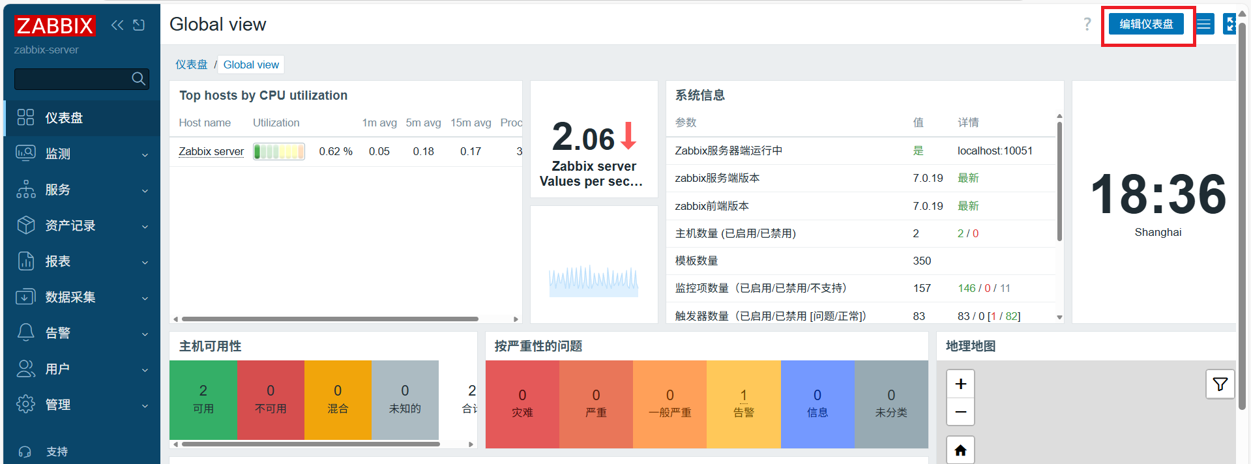Click the 一般严重 severity tile

coord(670,404)
